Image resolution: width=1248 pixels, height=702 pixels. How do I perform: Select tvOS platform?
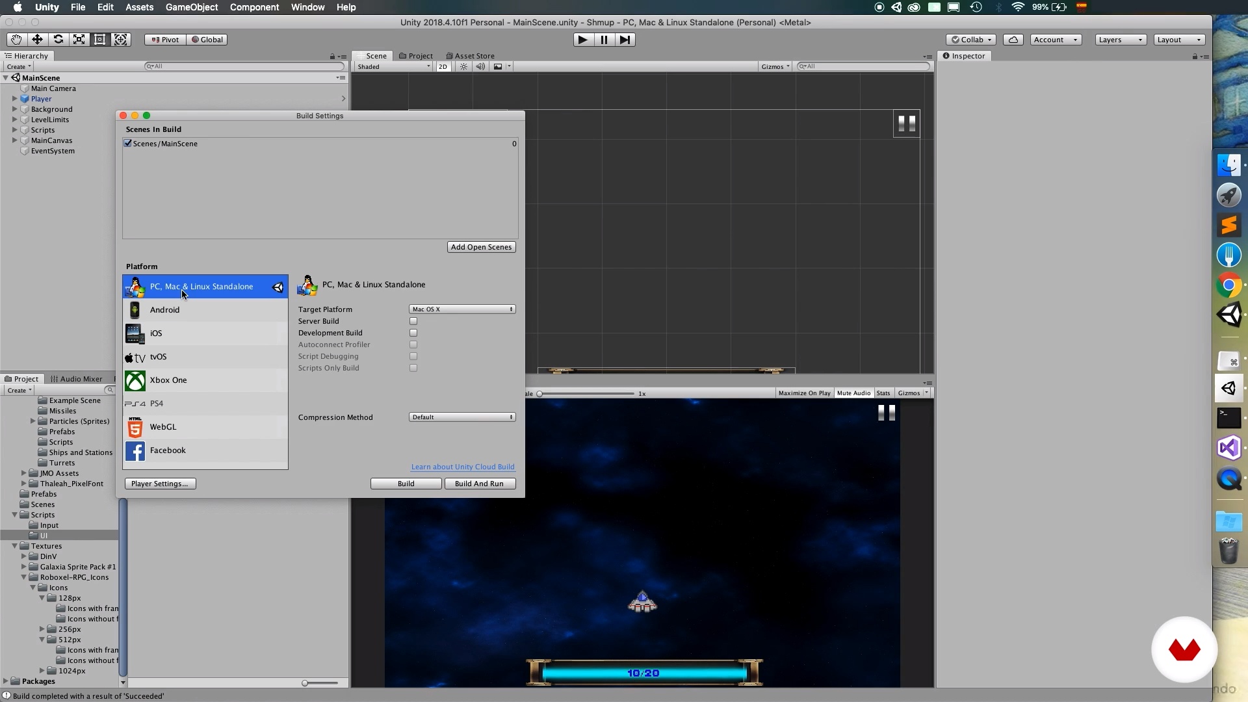click(x=205, y=357)
